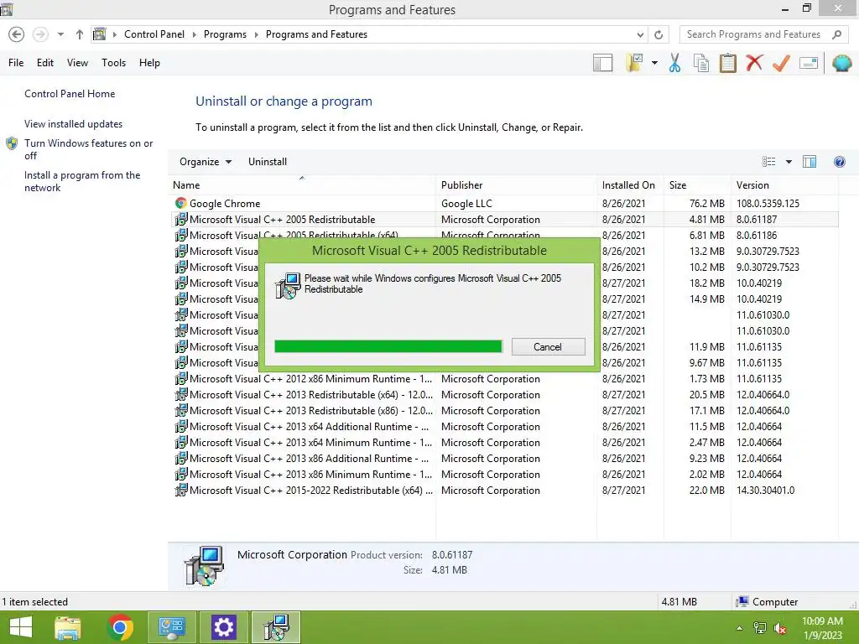Open Turn Windows features on or off

88,149
